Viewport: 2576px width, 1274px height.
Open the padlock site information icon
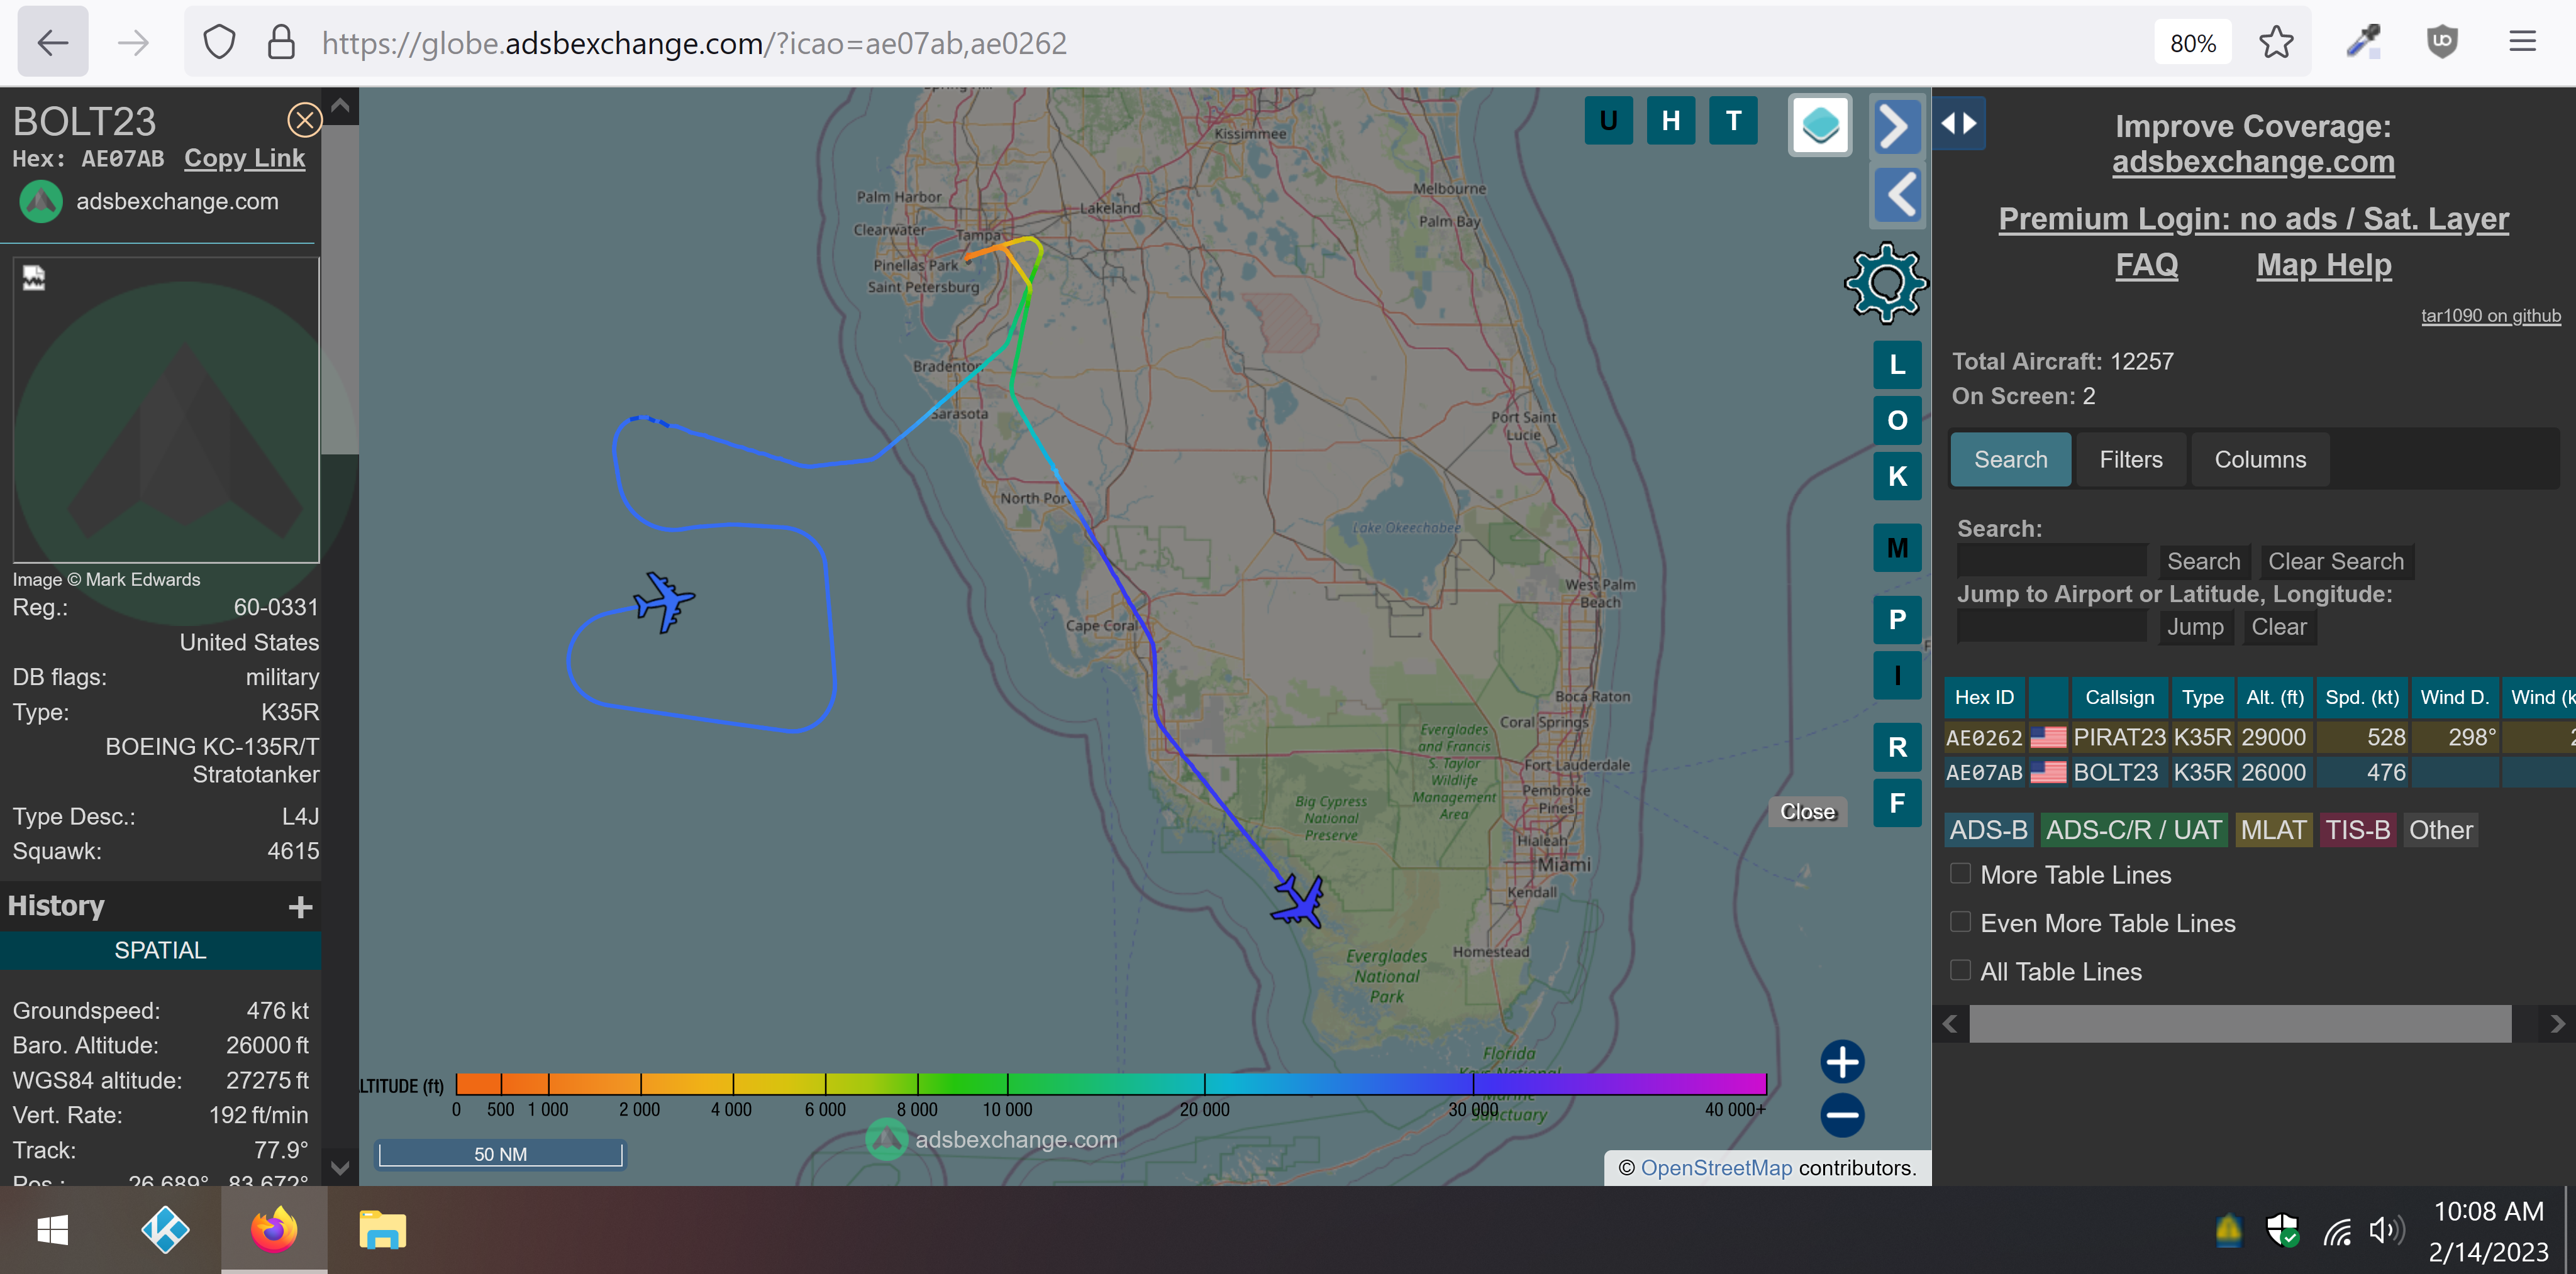point(281,42)
